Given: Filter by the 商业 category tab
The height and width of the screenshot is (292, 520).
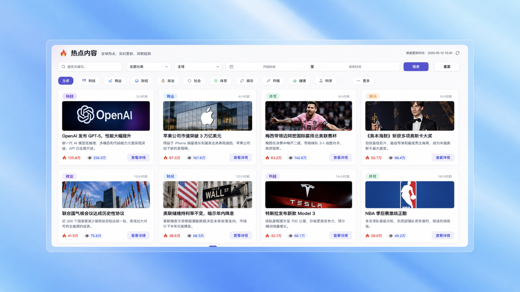Looking at the screenshot, I should (115, 81).
